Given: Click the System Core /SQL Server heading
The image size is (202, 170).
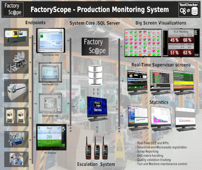Looking at the screenshot, I should (95, 23).
